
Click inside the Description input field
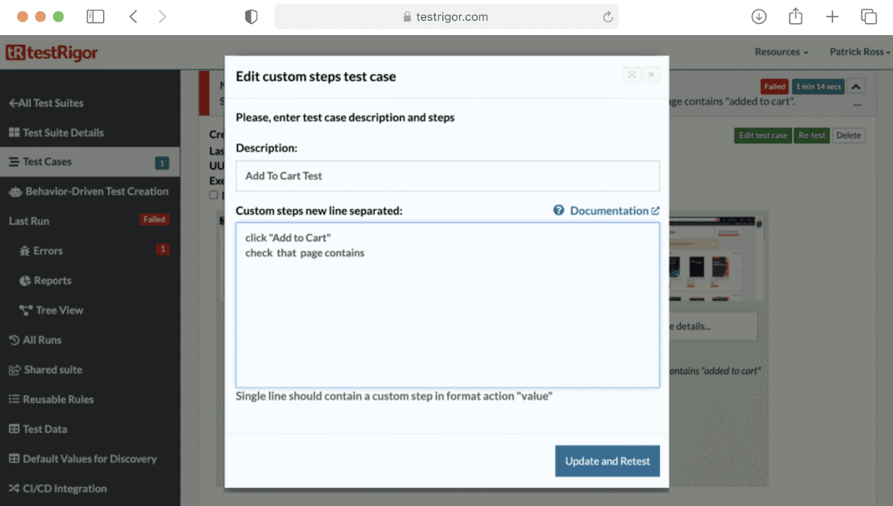tap(446, 175)
